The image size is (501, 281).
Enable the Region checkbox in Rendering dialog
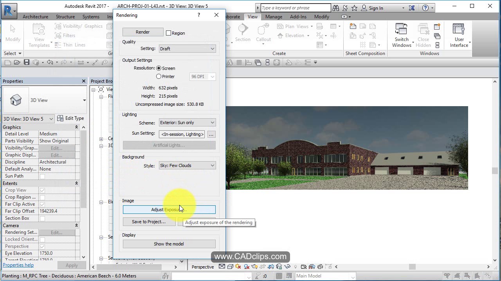click(168, 33)
